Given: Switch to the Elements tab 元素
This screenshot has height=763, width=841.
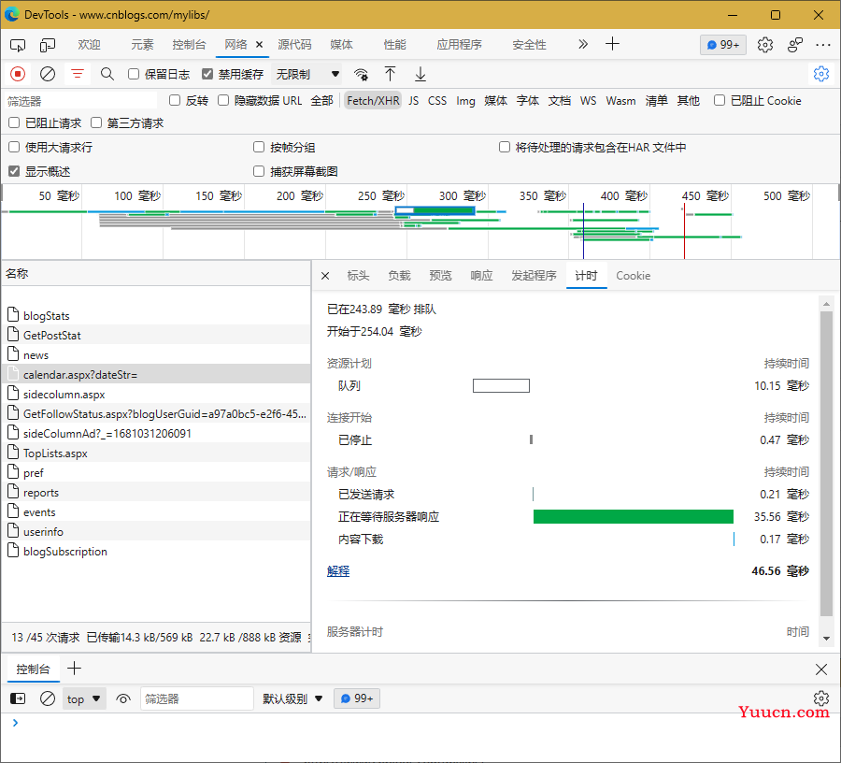Looking at the screenshot, I should 142,45.
